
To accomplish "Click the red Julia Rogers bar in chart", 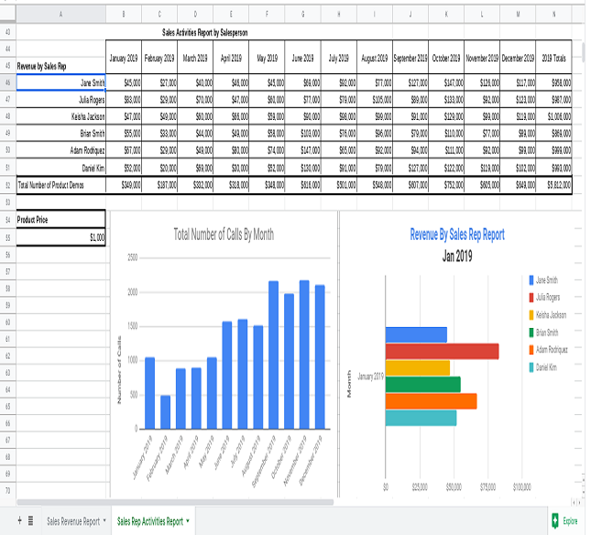I will pyautogui.click(x=442, y=351).
